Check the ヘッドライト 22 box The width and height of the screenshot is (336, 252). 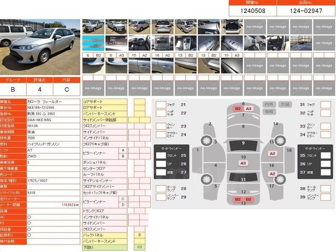click(x=161, y=113)
